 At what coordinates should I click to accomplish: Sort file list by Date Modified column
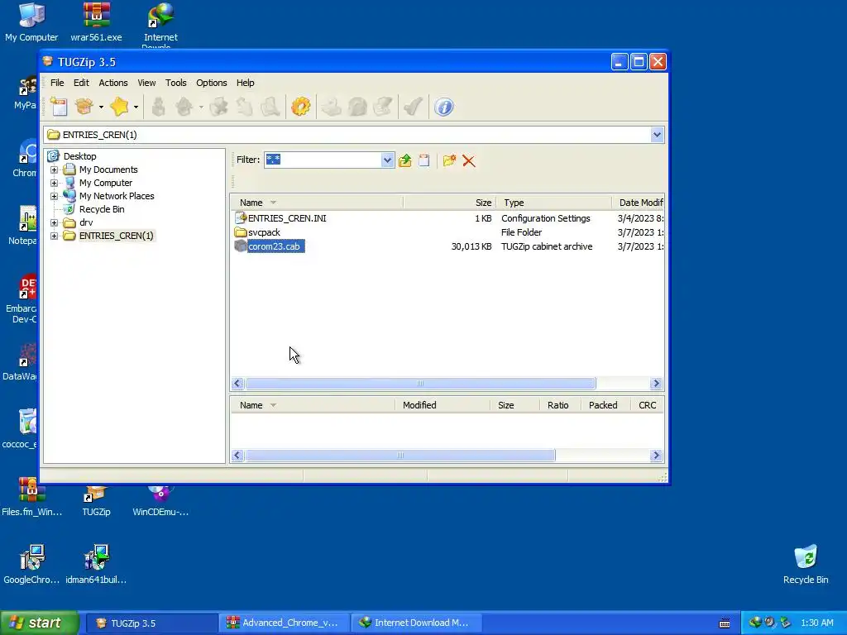[x=638, y=203]
